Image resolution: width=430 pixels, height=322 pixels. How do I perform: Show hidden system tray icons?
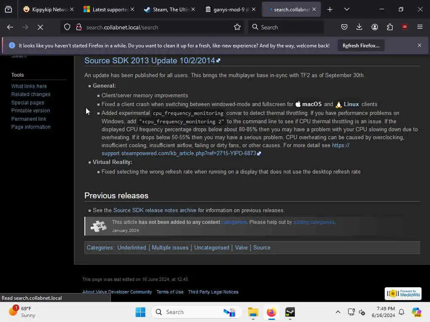pos(338,312)
